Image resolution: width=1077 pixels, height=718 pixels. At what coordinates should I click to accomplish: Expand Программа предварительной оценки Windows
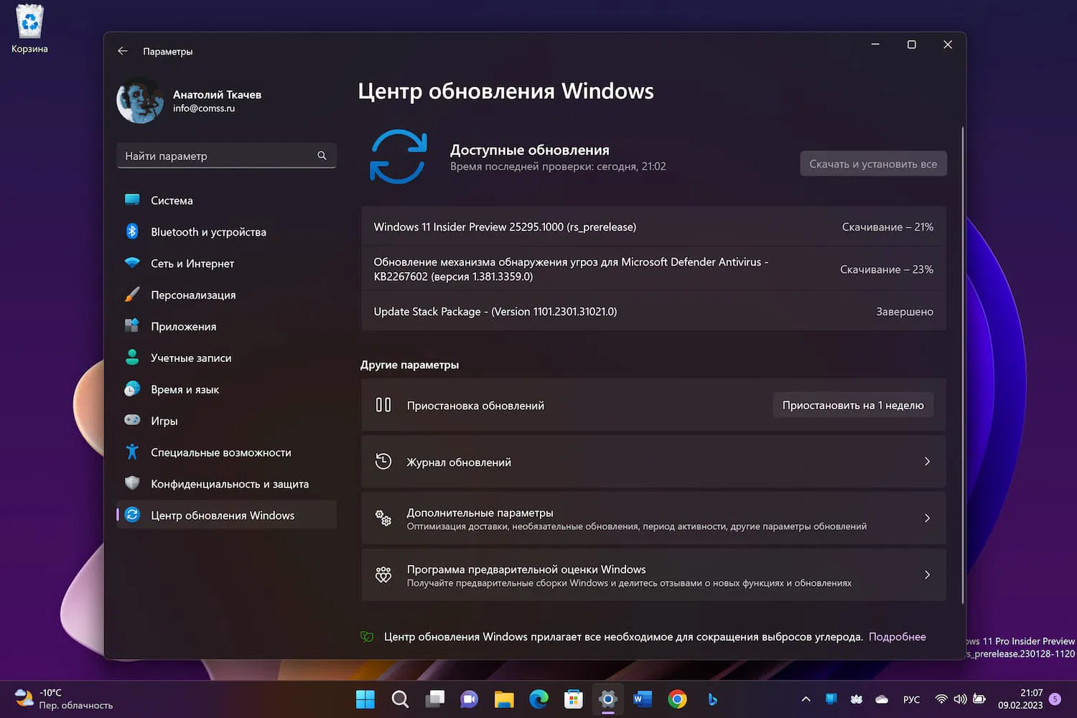[x=926, y=574]
